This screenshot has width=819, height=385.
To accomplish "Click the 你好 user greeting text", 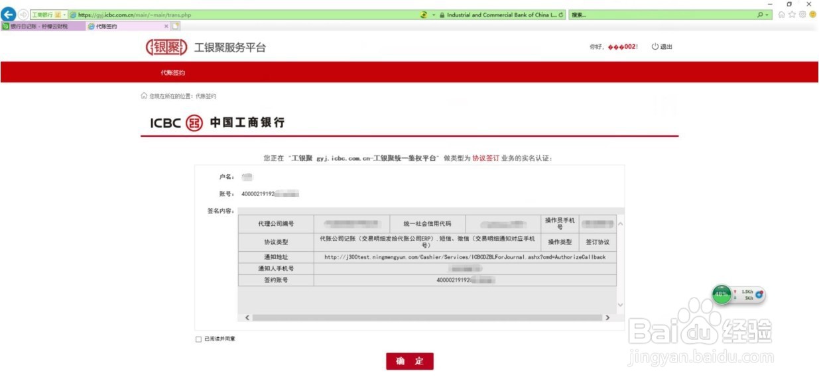I will tap(613, 47).
